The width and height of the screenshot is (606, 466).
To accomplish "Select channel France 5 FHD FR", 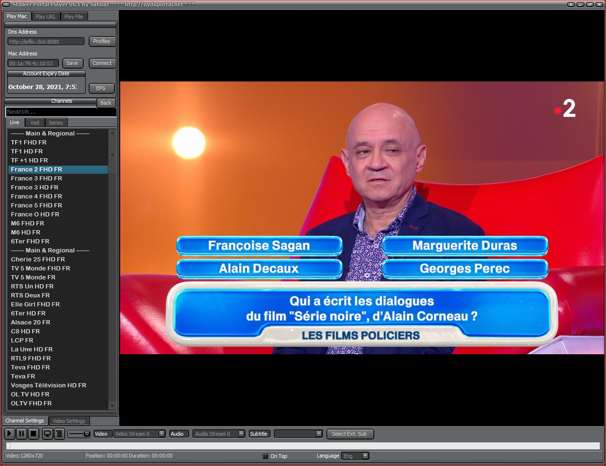I will click(x=59, y=206).
